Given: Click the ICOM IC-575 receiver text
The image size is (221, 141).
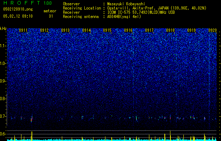Looking at the screenshot, I should click(141, 12).
